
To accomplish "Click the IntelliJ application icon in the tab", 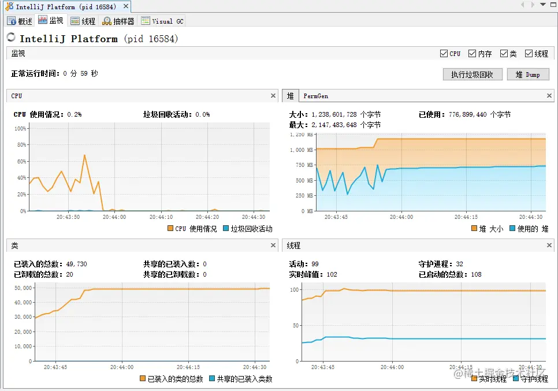I will point(9,6).
